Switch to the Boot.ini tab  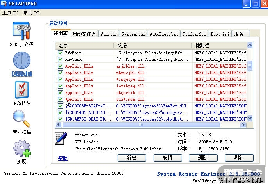coord(220,34)
